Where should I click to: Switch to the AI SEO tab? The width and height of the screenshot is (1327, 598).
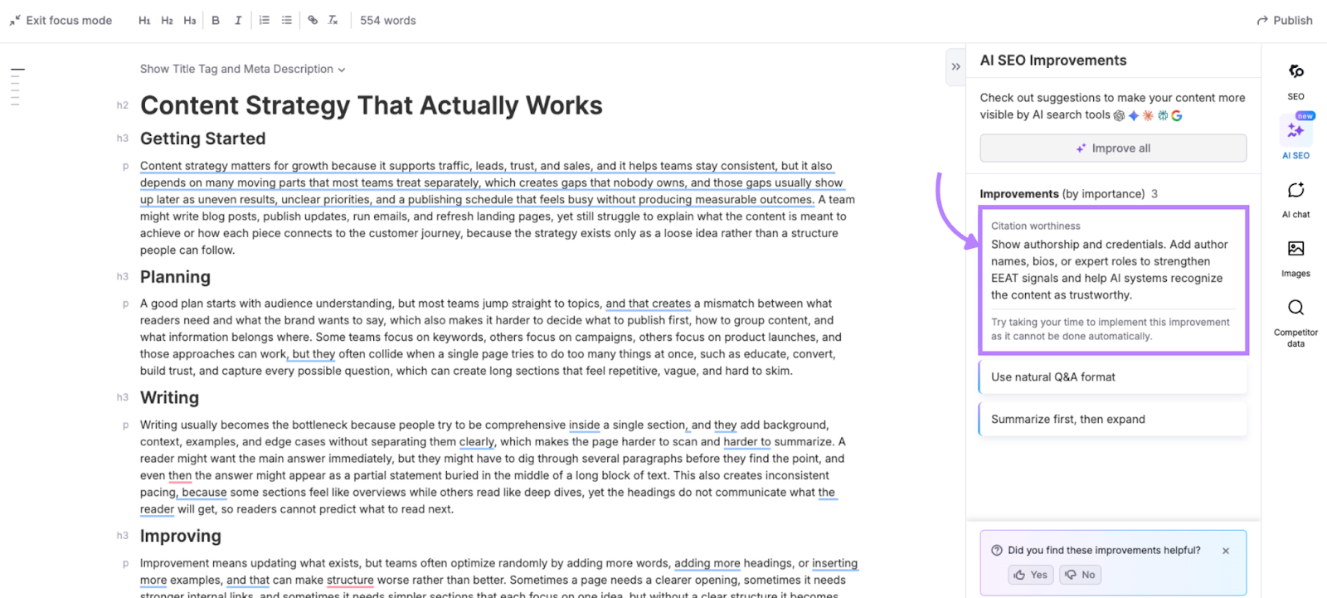pyautogui.click(x=1295, y=137)
